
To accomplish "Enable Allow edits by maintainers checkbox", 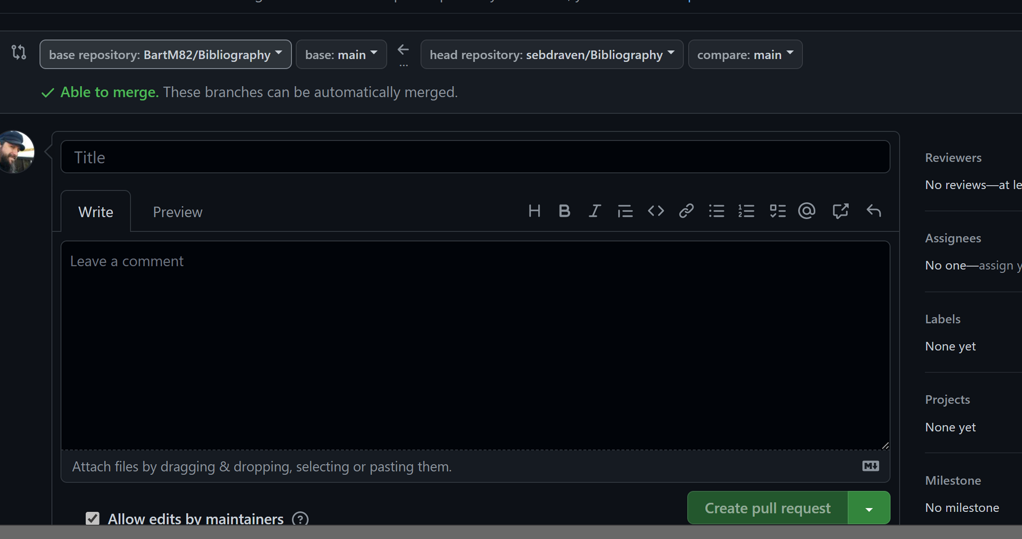I will (92, 519).
